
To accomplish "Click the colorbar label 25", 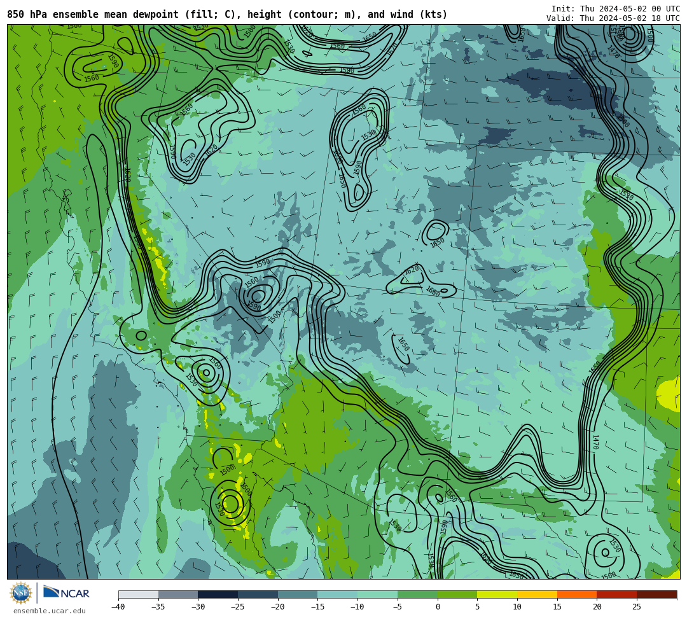I will tap(637, 607).
